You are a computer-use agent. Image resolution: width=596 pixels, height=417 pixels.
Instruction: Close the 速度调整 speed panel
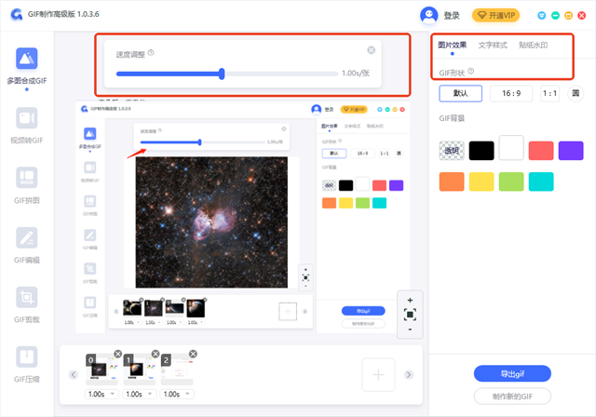click(372, 50)
